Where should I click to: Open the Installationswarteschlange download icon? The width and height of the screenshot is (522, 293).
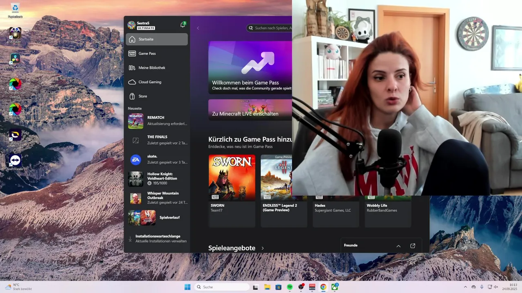(130, 239)
